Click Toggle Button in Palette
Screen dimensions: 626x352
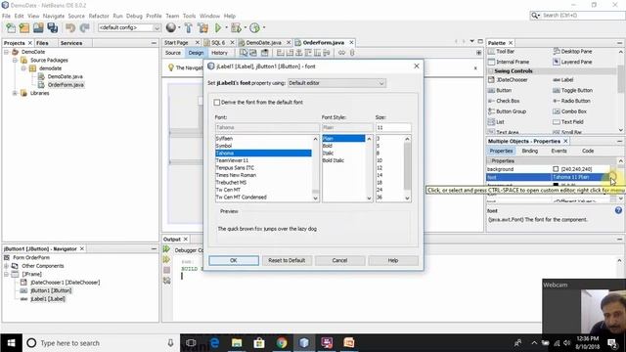click(x=577, y=91)
